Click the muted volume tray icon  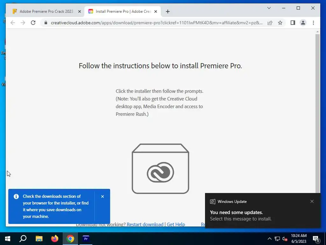click(x=285, y=239)
